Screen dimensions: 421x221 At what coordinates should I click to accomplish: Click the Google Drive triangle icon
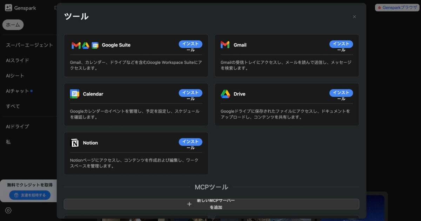(x=225, y=94)
